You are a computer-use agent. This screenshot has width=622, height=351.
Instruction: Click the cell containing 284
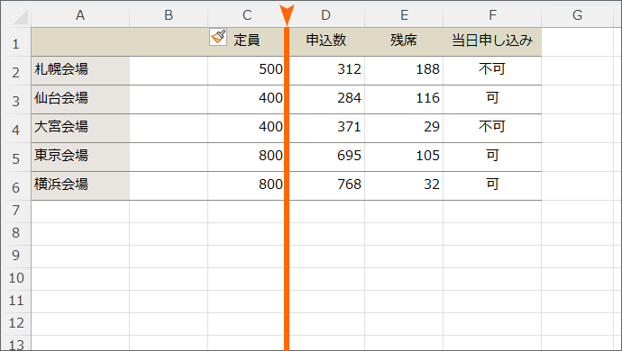point(325,100)
